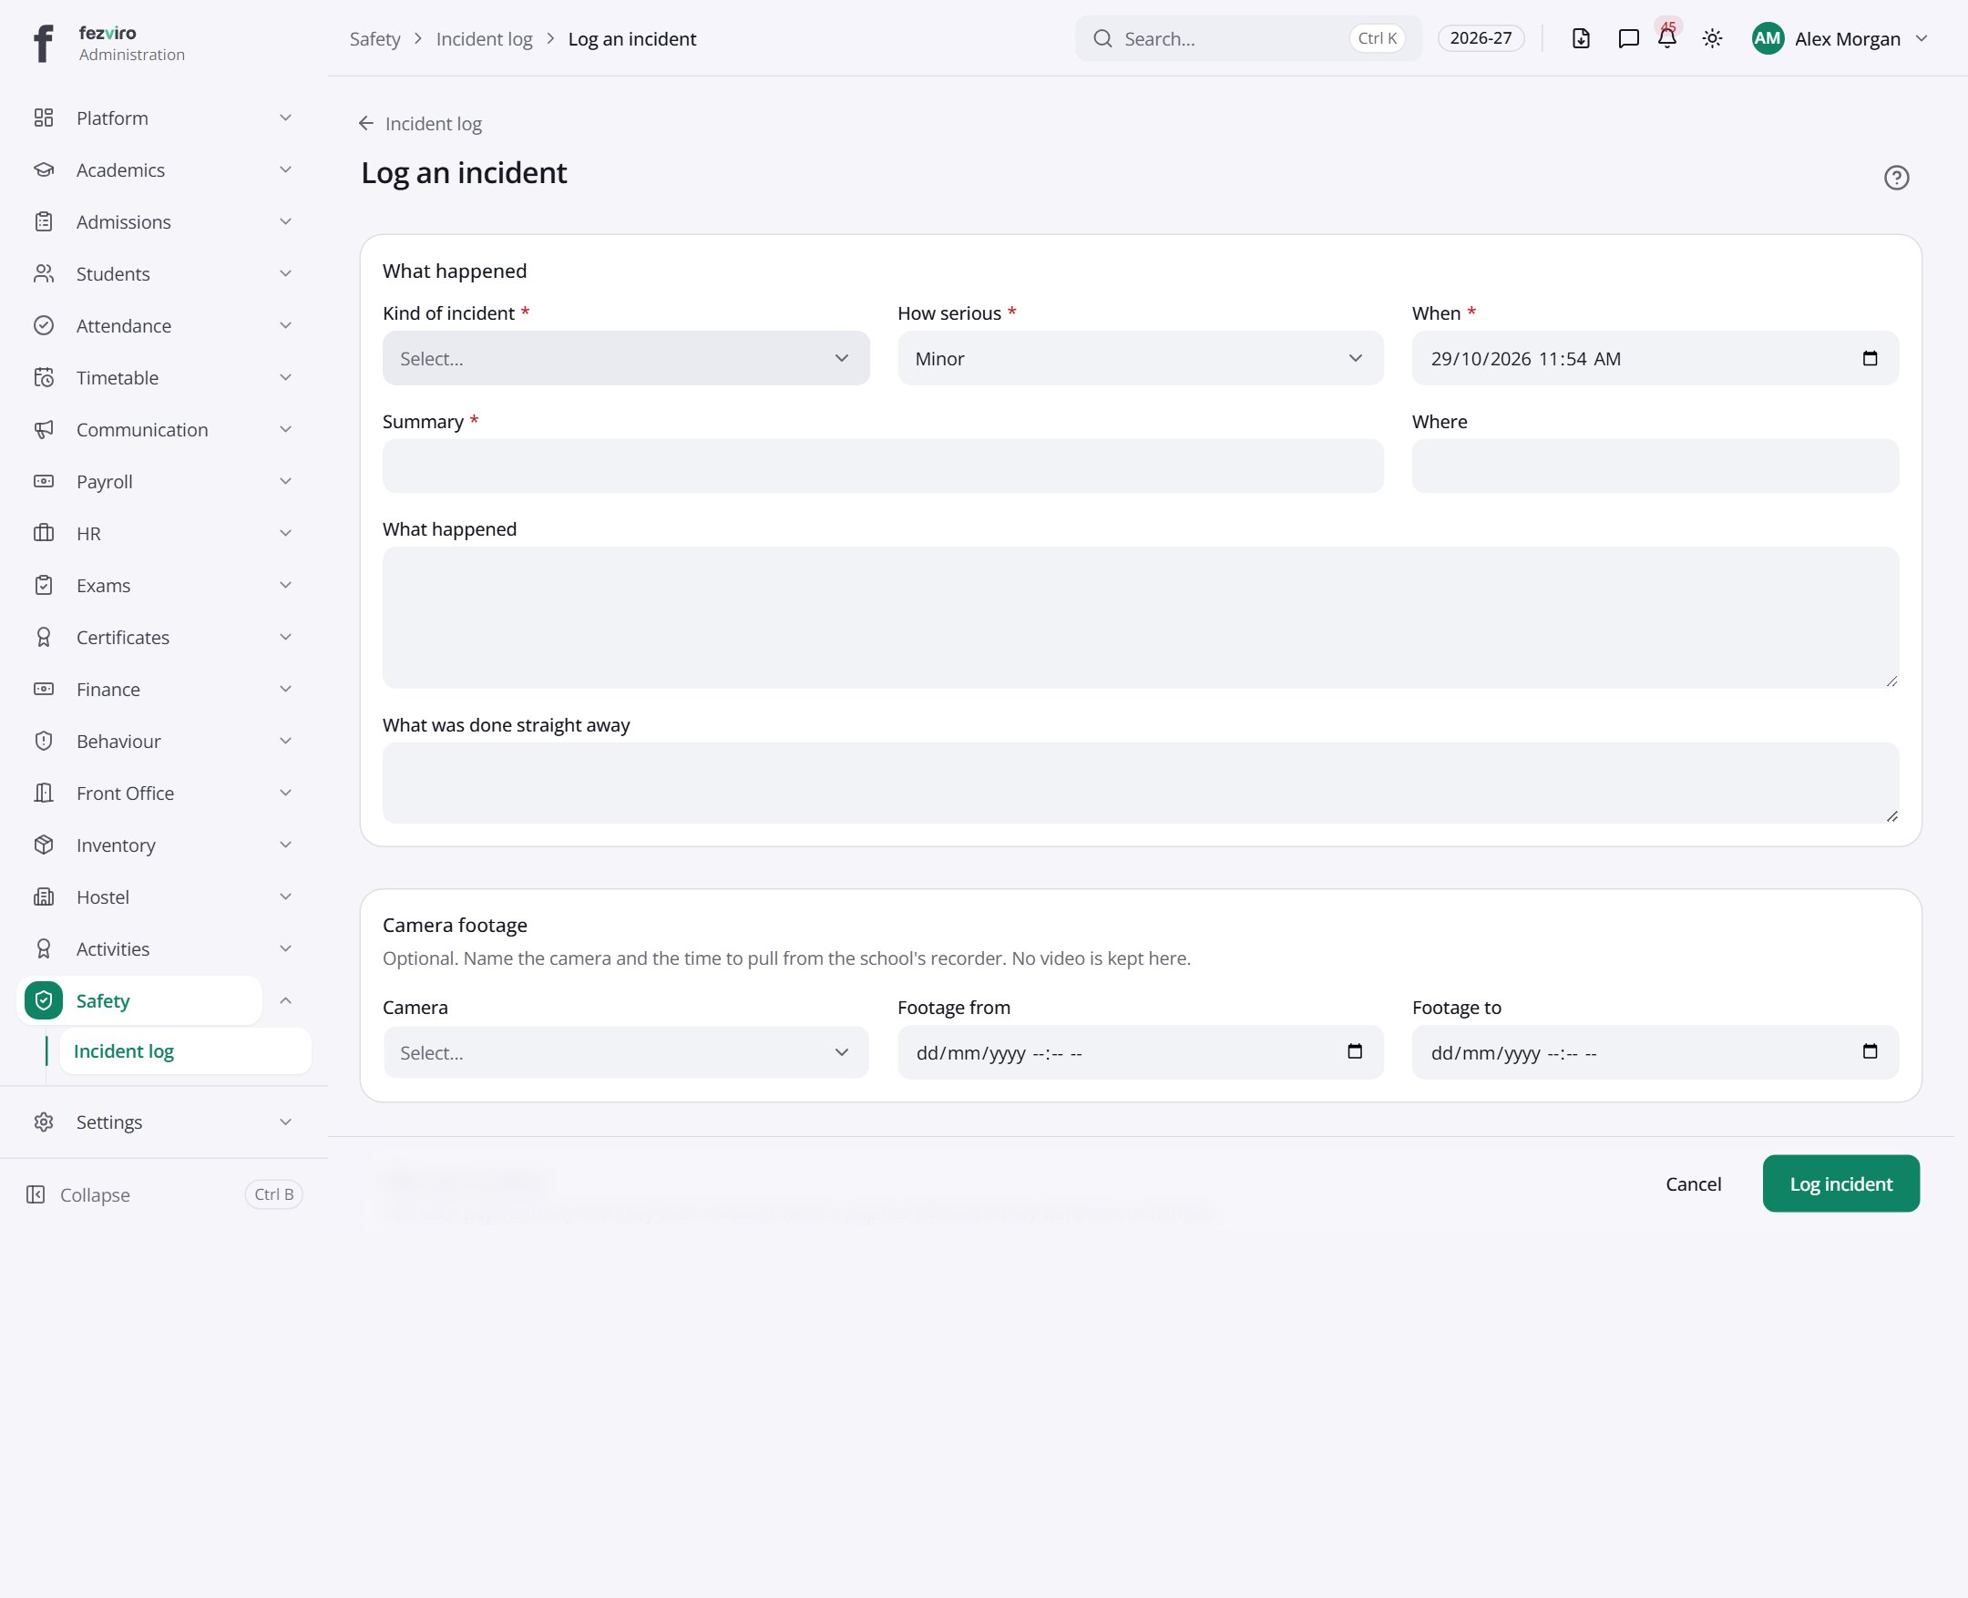Click the Settings gear icon
This screenshot has width=1968, height=1598.
click(x=43, y=1122)
